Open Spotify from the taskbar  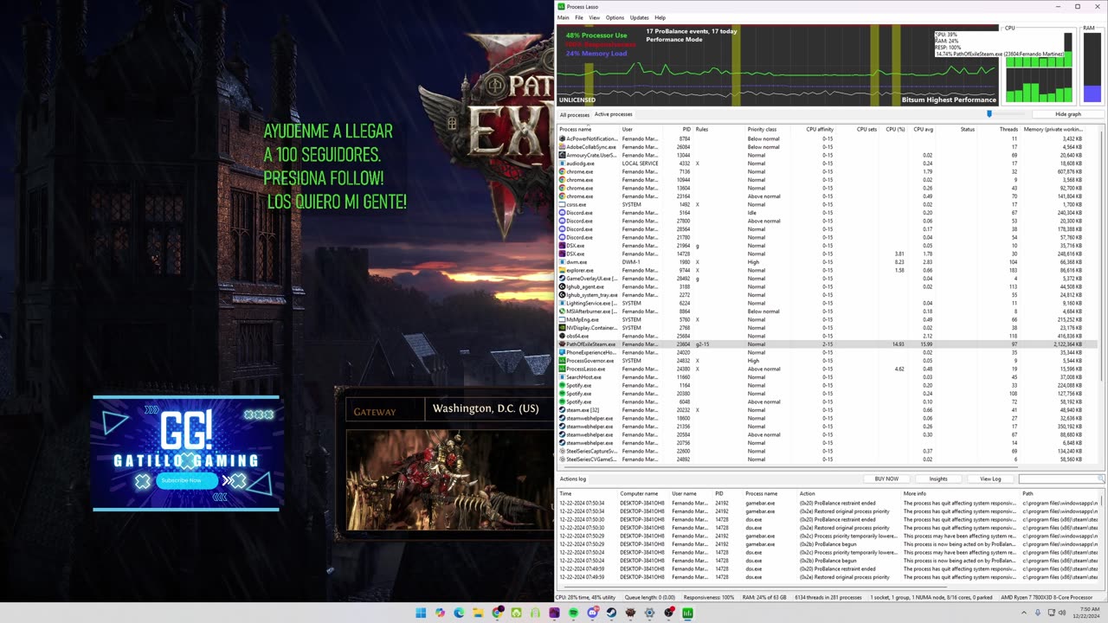click(573, 613)
